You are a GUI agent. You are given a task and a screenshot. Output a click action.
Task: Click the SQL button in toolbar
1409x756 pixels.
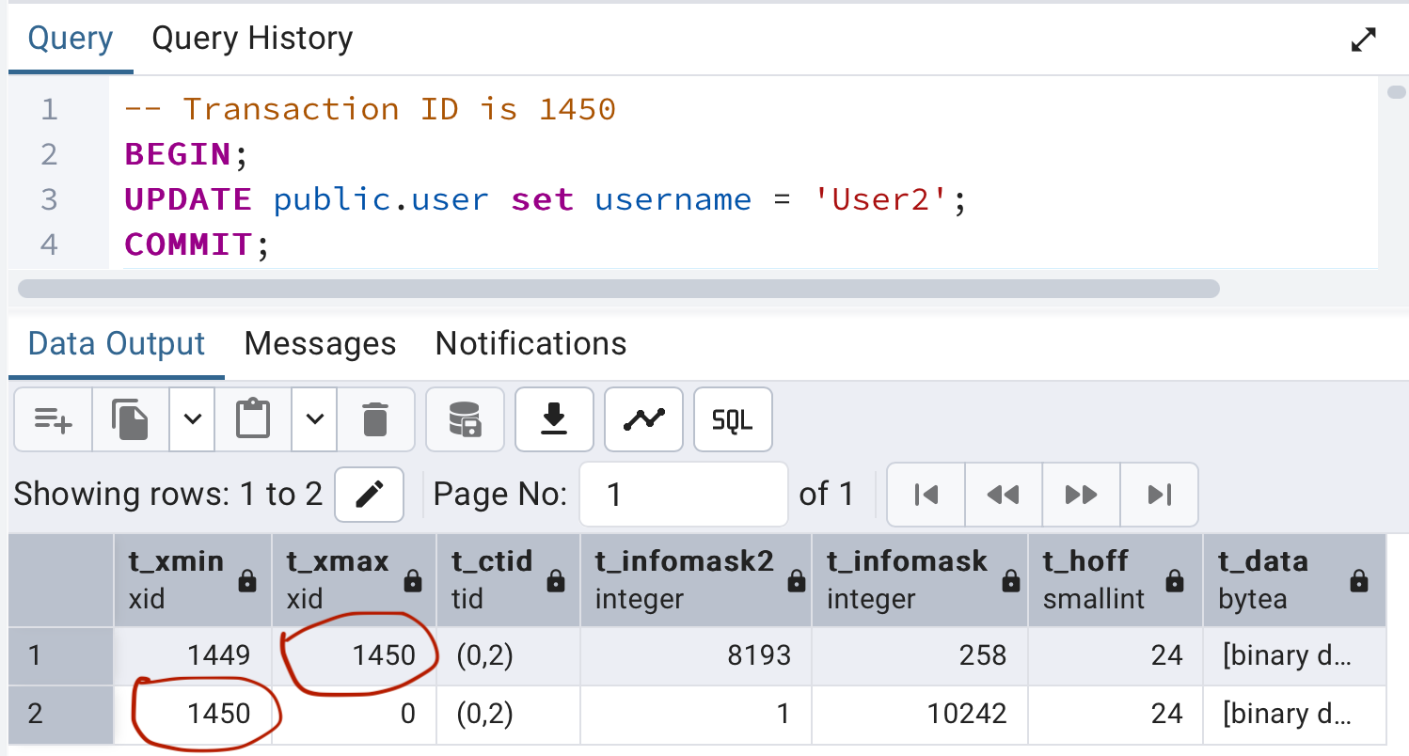[732, 418]
